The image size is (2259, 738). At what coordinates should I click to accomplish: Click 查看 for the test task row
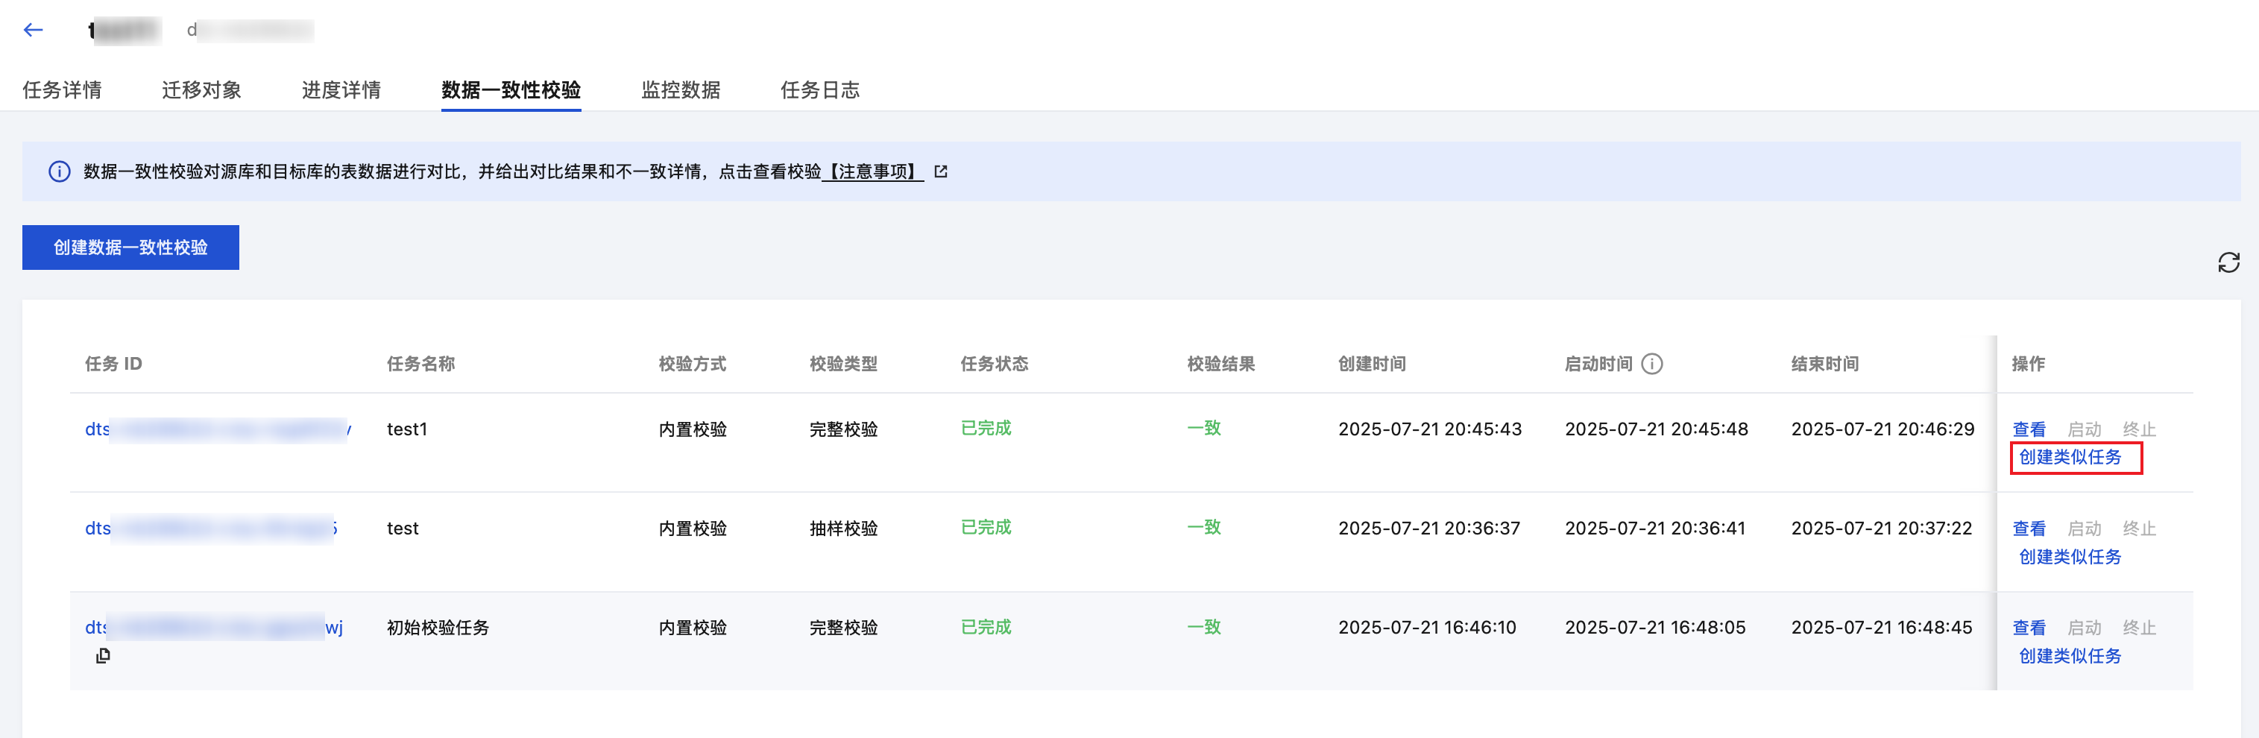pos(2029,529)
